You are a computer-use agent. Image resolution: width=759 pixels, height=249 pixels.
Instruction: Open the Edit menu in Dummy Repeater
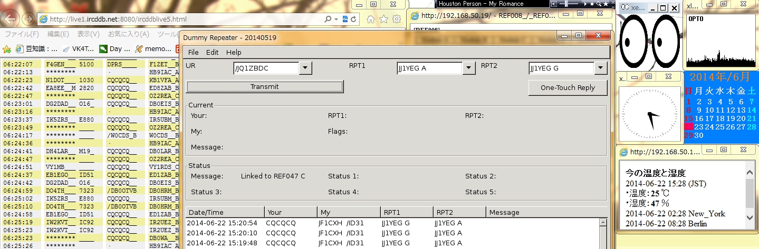[x=212, y=52]
